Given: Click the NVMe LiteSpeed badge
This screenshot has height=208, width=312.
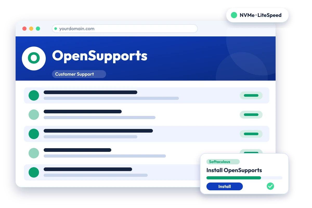Looking at the screenshot, I should pos(257,15).
